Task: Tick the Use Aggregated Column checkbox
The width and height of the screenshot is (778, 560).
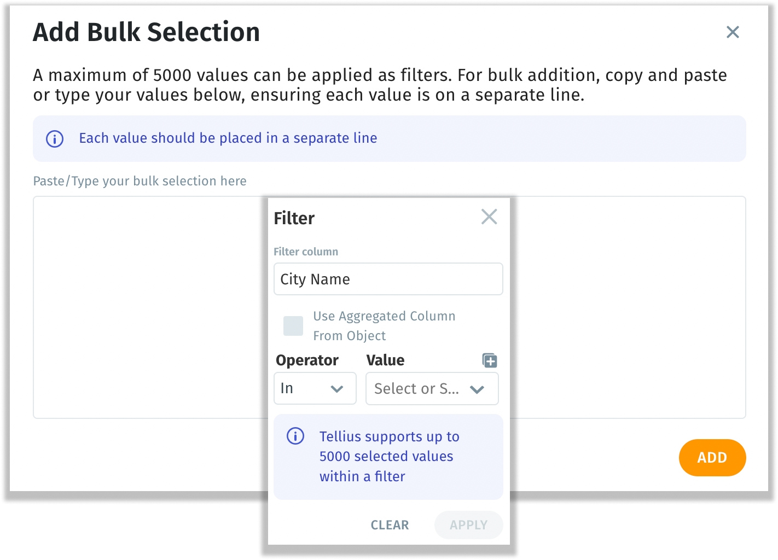Action: [293, 326]
